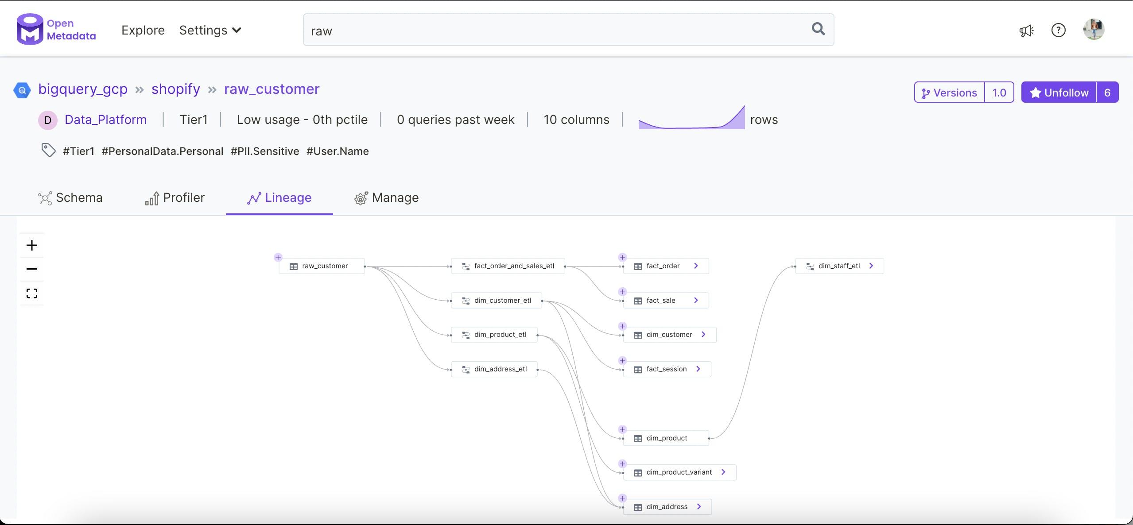Expand the dim_product_variant node chevron
This screenshot has height=525, width=1133.
[723, 472]
